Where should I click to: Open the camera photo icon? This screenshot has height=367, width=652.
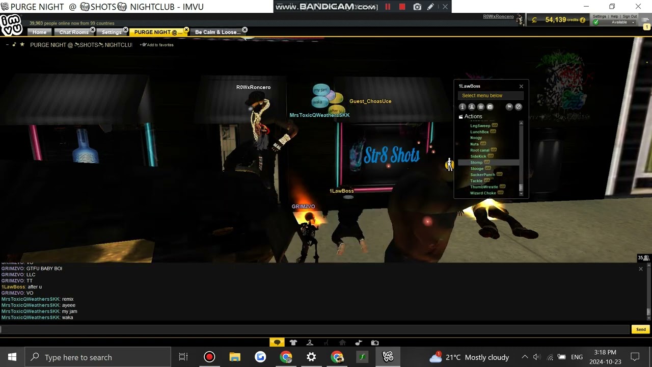[375, 343]
